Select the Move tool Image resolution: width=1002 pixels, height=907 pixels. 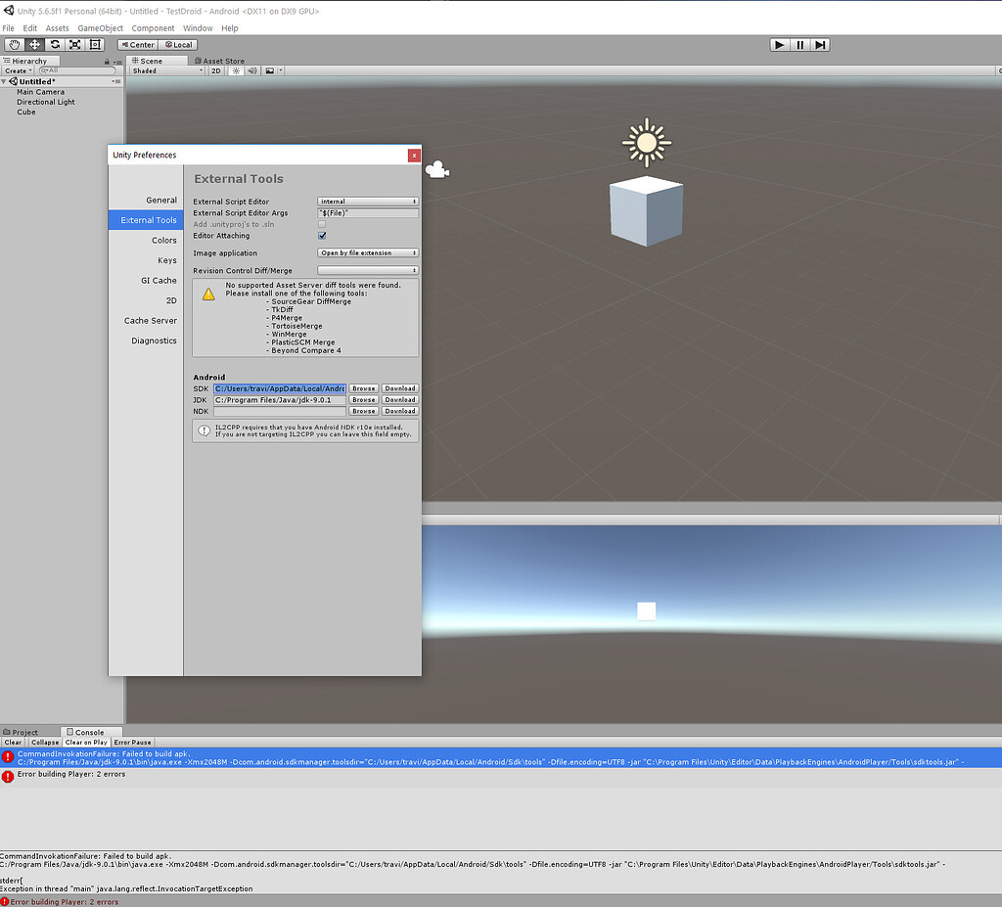[35, 44]
